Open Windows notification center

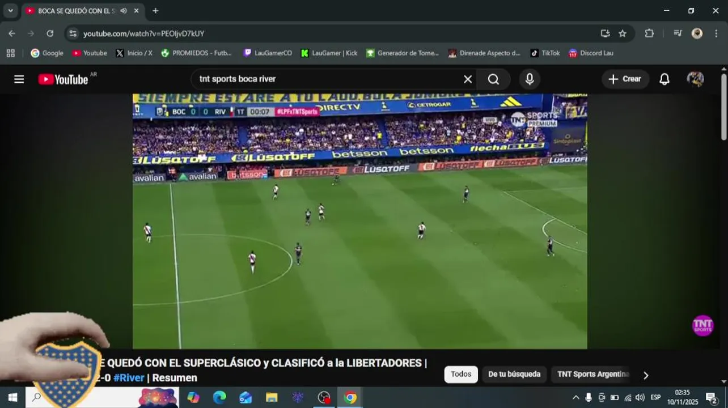[712, 398]
